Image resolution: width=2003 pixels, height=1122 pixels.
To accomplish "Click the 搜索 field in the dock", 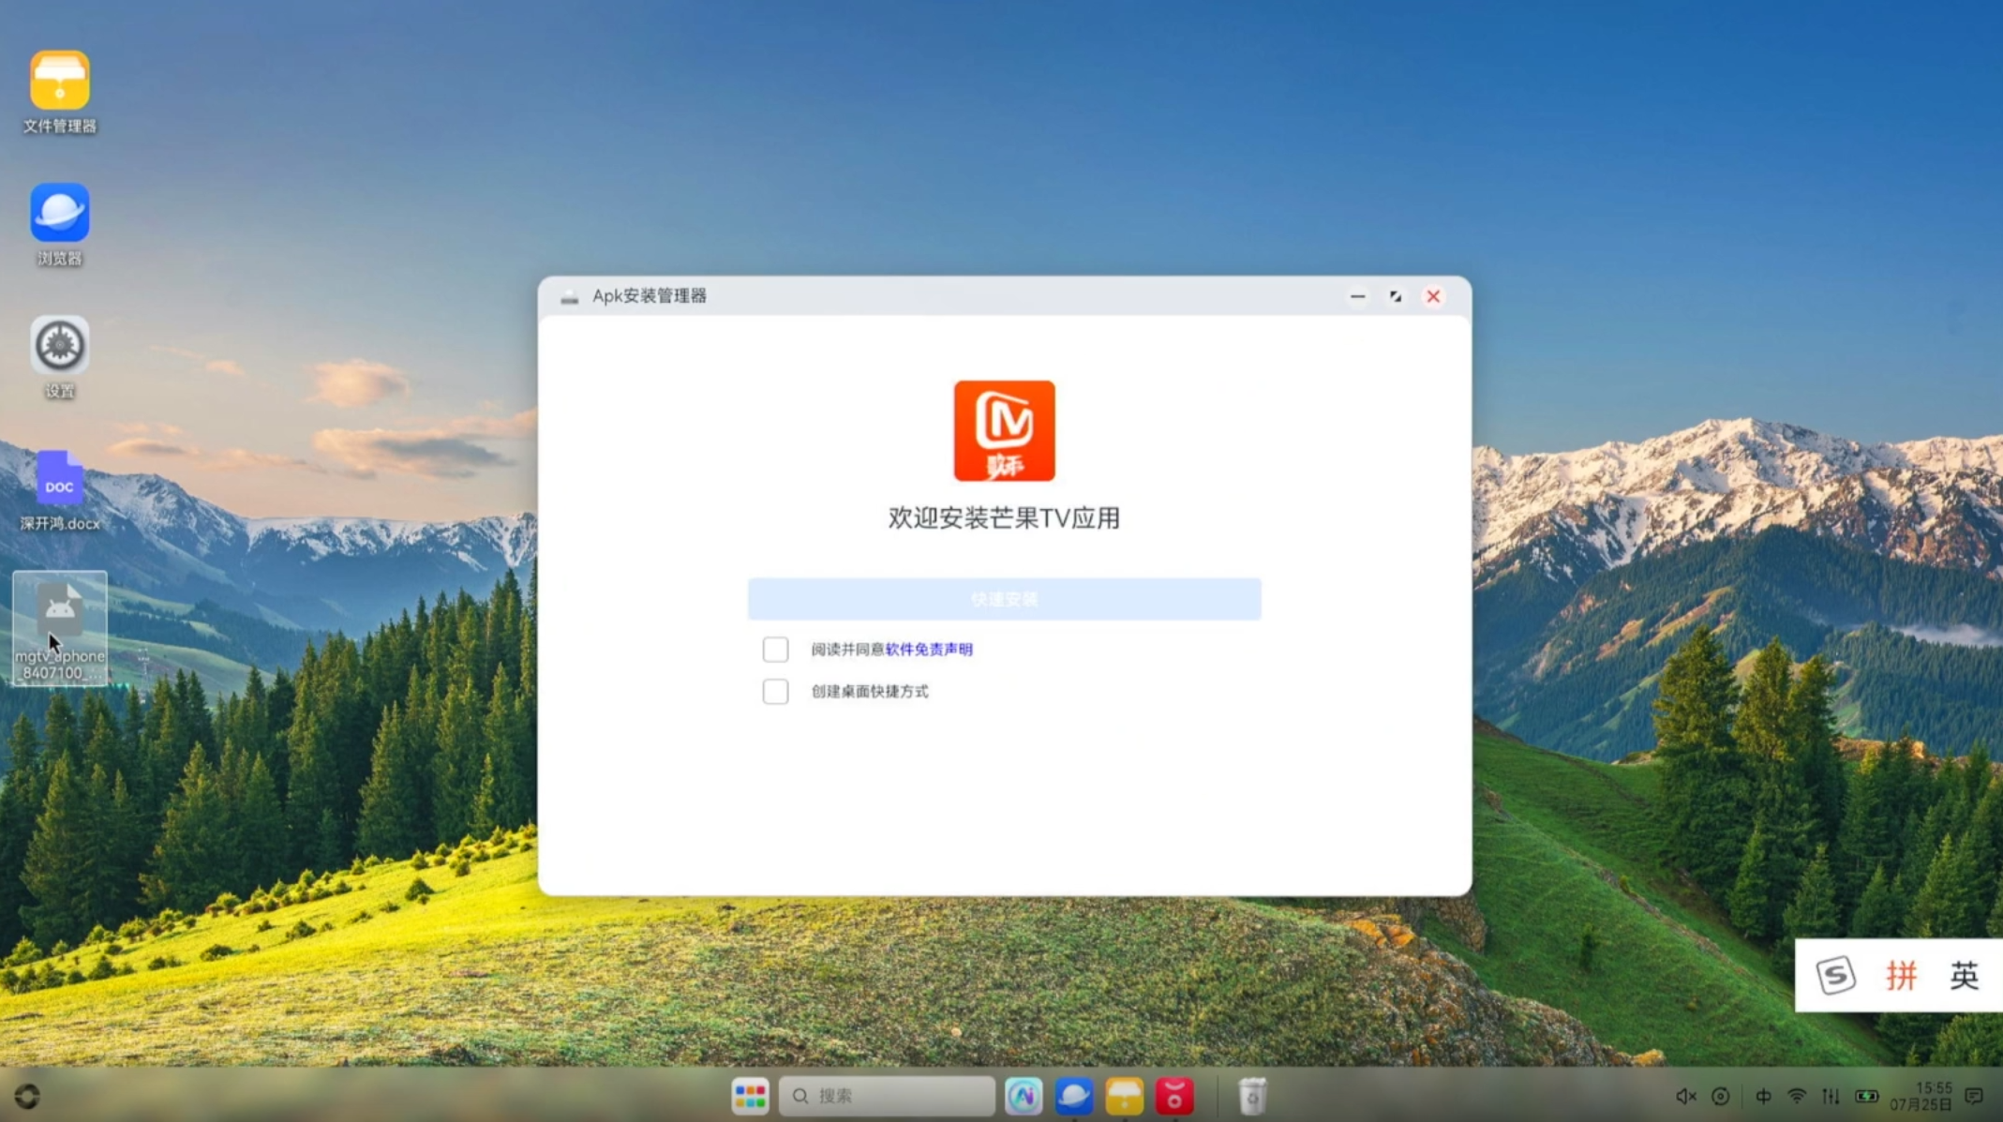I will point(887,1095).
